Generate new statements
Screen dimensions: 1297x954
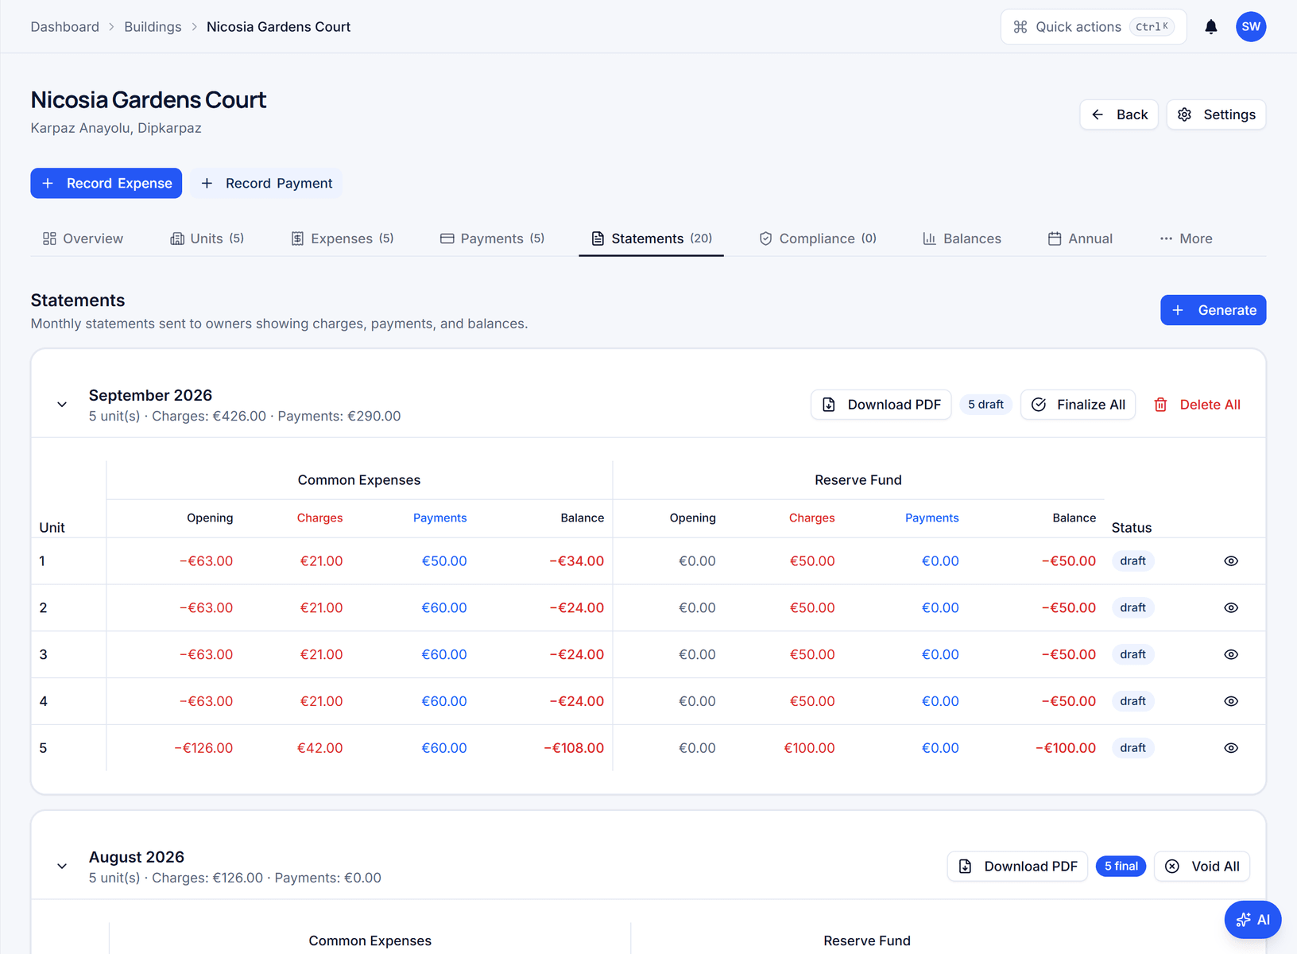[1213, 310]
